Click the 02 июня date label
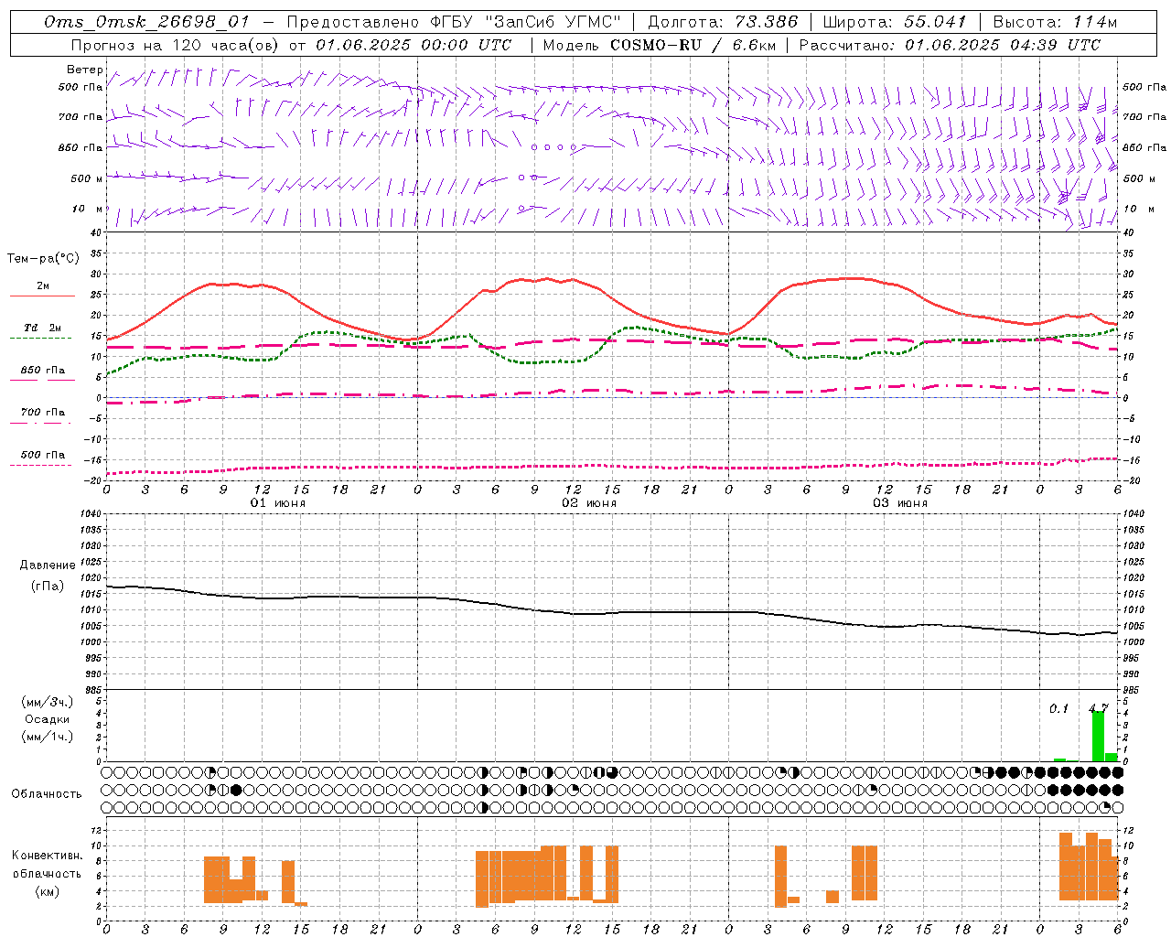This screenshot has width=1171, height=937. [x=589, y=503]
